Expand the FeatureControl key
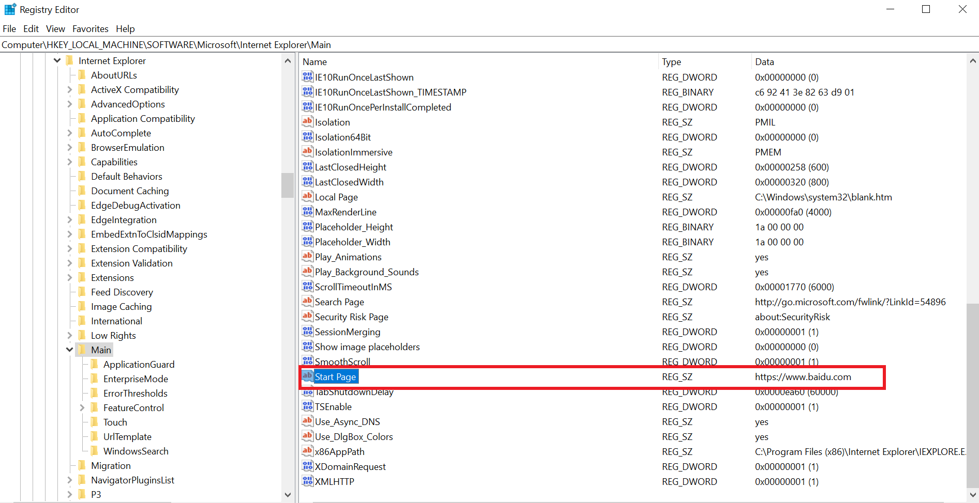 pos(82,407)
